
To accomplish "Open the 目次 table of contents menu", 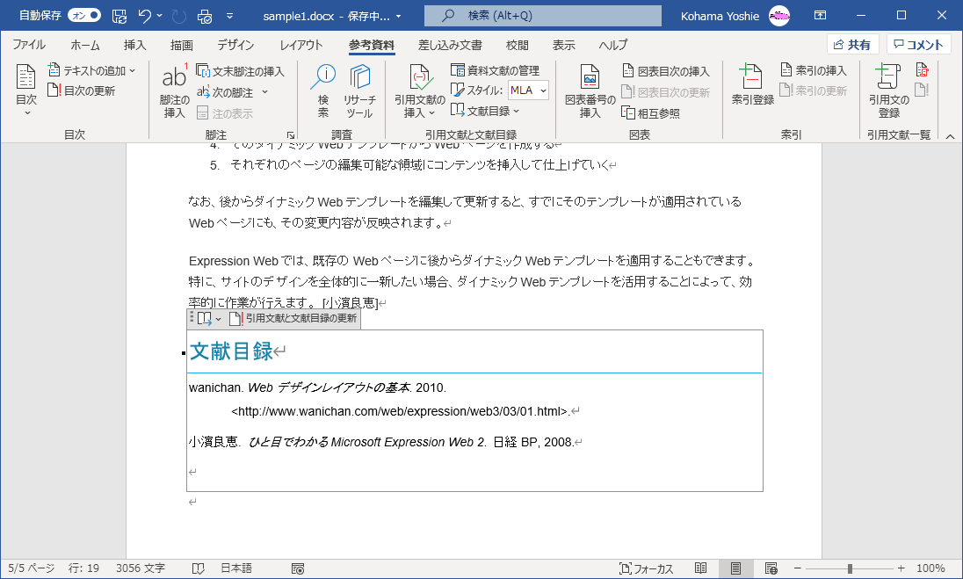I will click(26, 90).
